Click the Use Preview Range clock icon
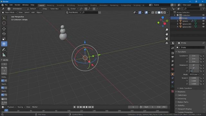The height and width of the screenshot is (116, 206). [141, 107]
